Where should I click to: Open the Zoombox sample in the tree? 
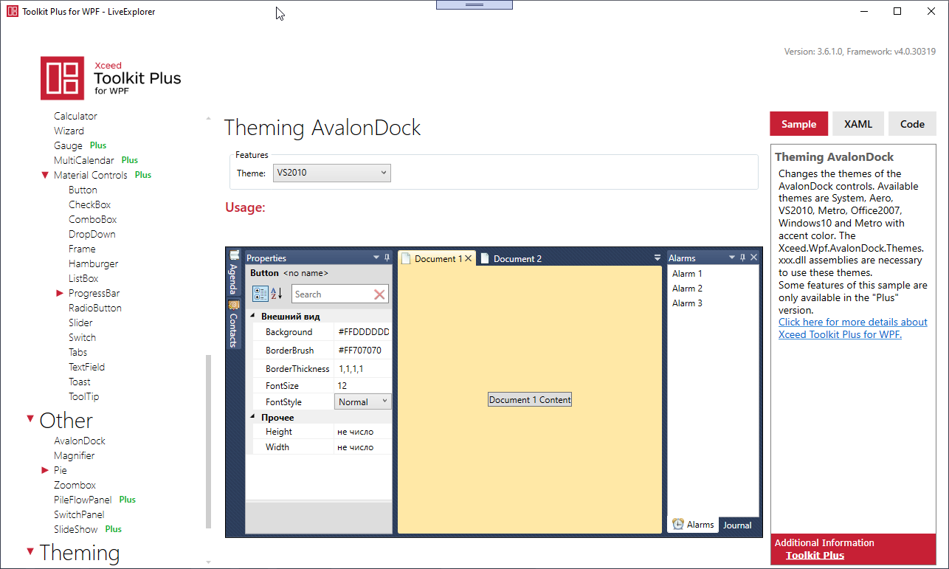tap(75, 485)
